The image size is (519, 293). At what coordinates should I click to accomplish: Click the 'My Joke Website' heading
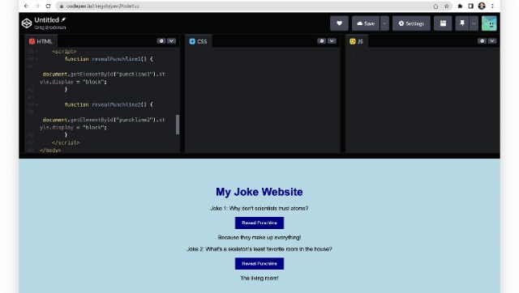(x=259, y=192)
